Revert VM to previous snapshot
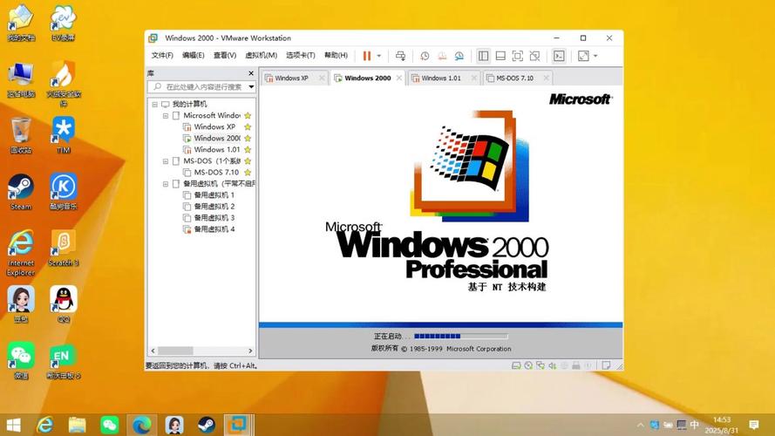This screenshot has height=436, width=775. tap(442, 56)
